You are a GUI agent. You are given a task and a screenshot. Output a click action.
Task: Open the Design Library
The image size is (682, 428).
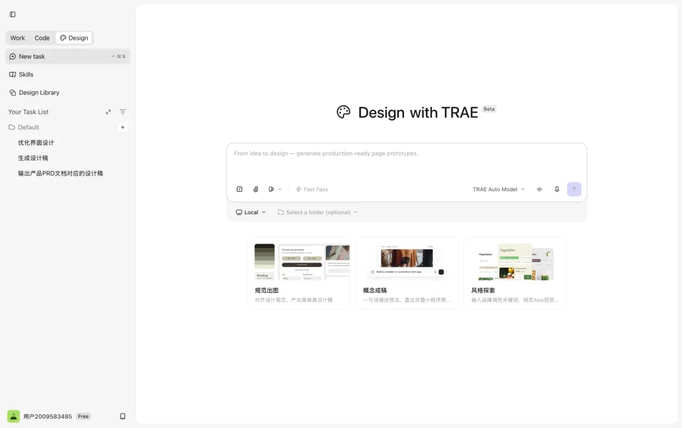(x=68, y=93)
